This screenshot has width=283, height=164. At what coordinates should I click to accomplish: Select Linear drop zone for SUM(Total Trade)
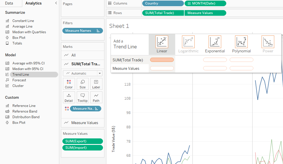[162, 60]
